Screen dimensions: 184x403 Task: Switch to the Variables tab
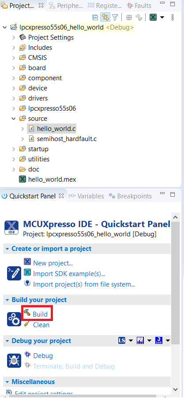tap(86, 196)
